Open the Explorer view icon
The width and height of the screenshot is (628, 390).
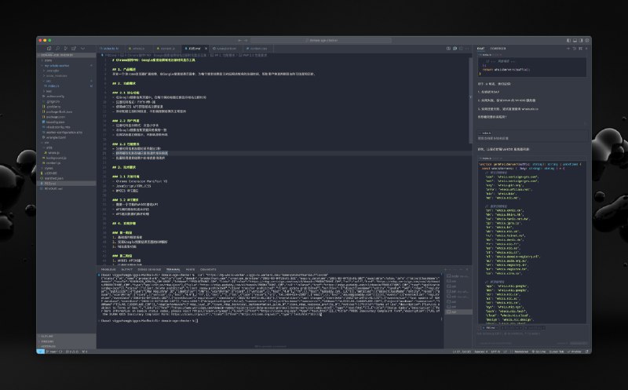pos(49,49)
